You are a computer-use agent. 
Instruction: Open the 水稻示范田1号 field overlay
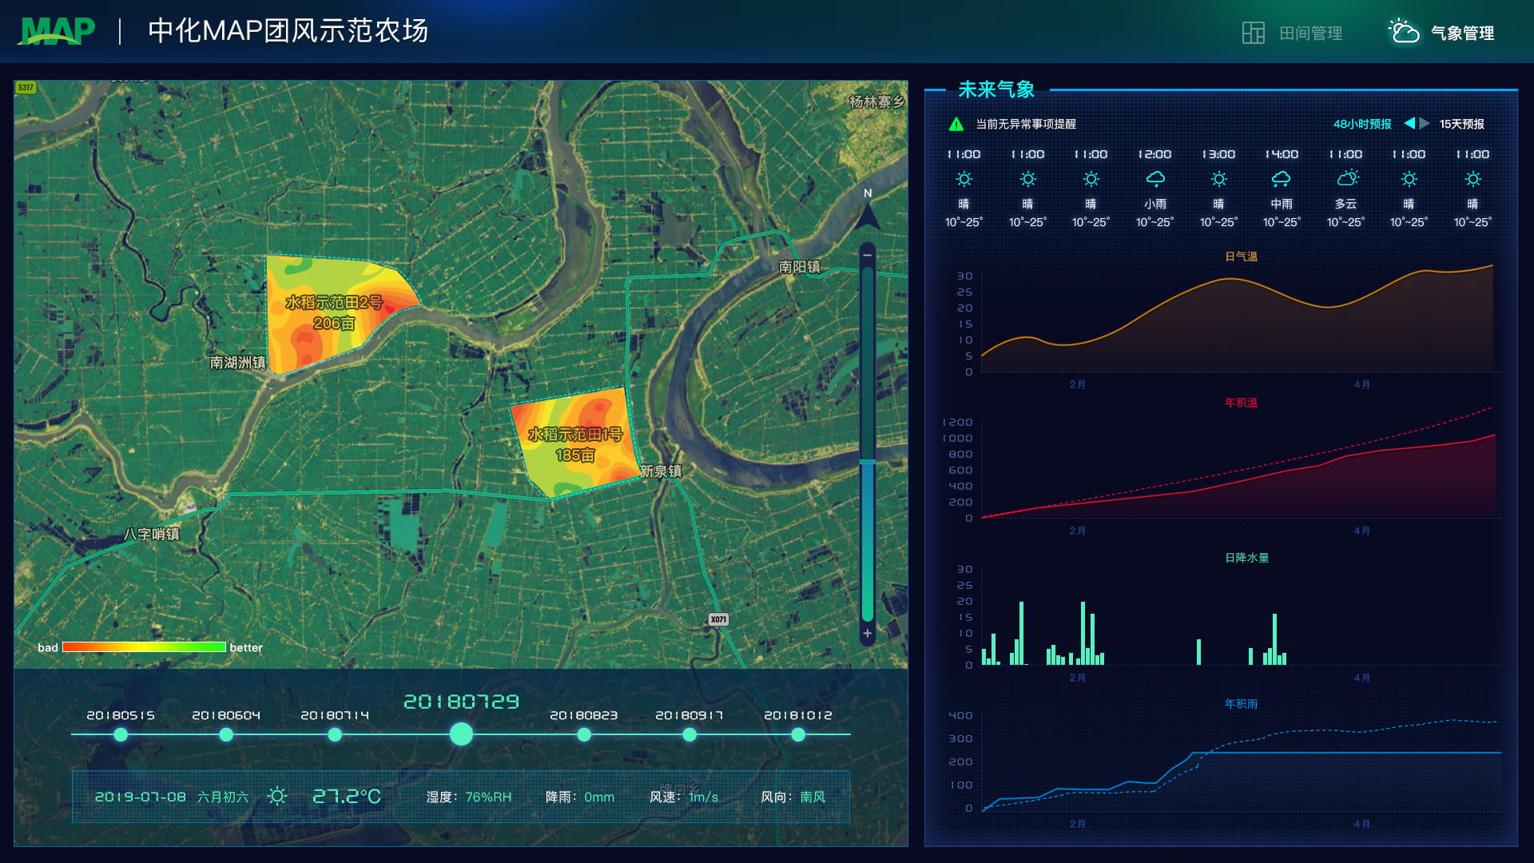(574, 444)
